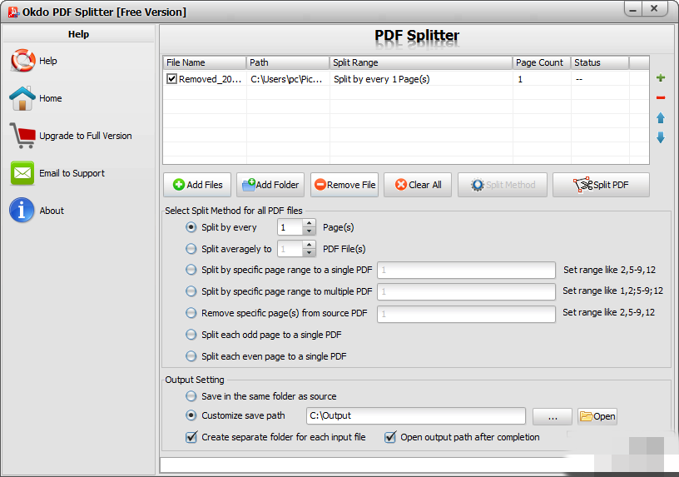Viewport: 679px width, 477px height.
Task: Increase Split by every pages value
Action: (x=309, y=224)
